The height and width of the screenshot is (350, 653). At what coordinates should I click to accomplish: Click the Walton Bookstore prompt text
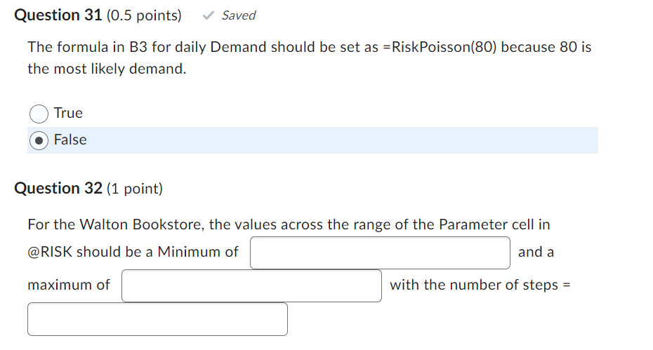point(289,224)
